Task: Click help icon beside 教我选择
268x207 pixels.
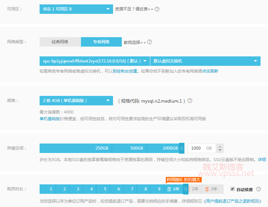Action: coord(150,42)
